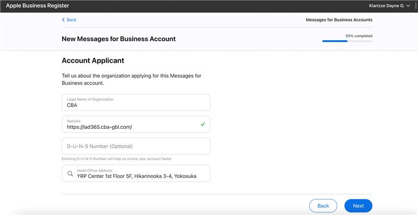Click the Next button

coord(358,206)
